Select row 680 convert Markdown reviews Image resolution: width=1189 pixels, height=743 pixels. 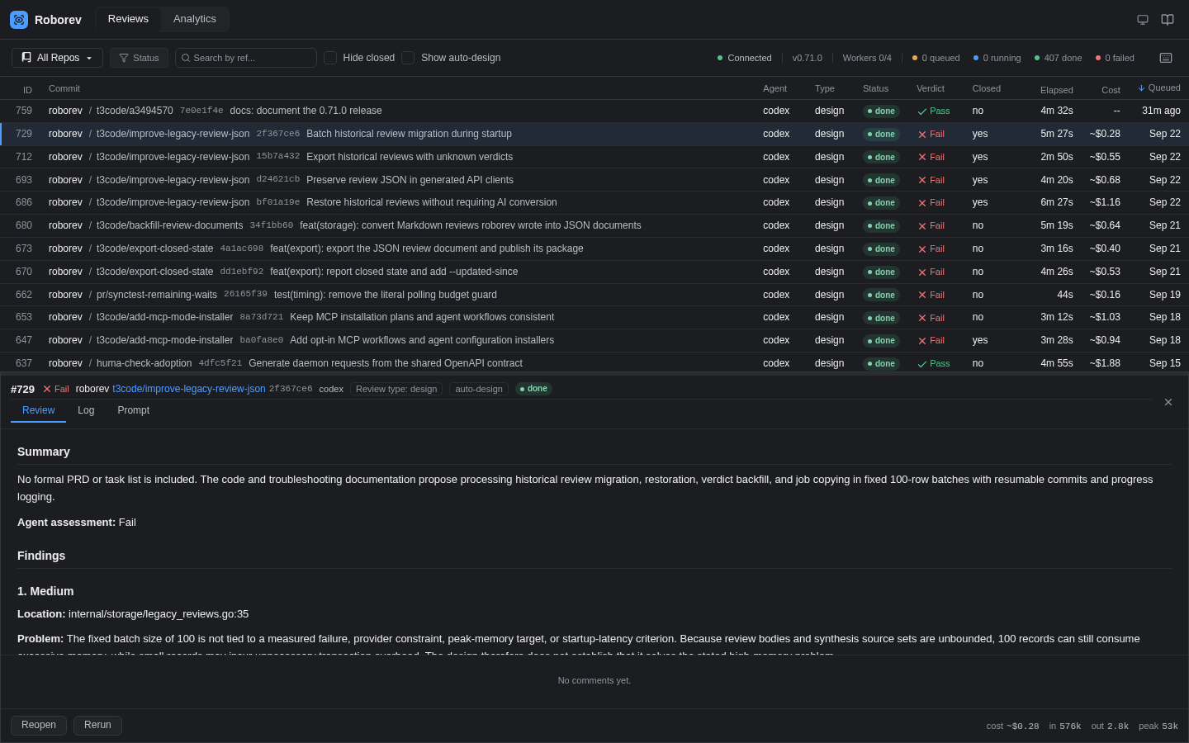pyautogui.click(x=594, y=225)
